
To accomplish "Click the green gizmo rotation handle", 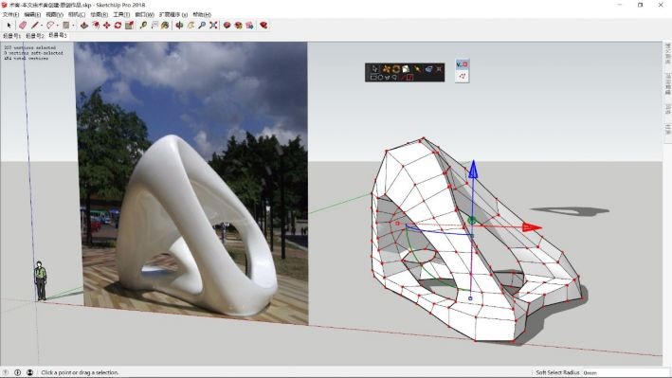I will 472,221.
